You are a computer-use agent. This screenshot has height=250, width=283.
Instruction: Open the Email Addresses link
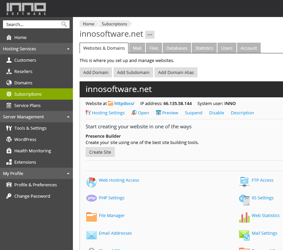coord(115,233)
